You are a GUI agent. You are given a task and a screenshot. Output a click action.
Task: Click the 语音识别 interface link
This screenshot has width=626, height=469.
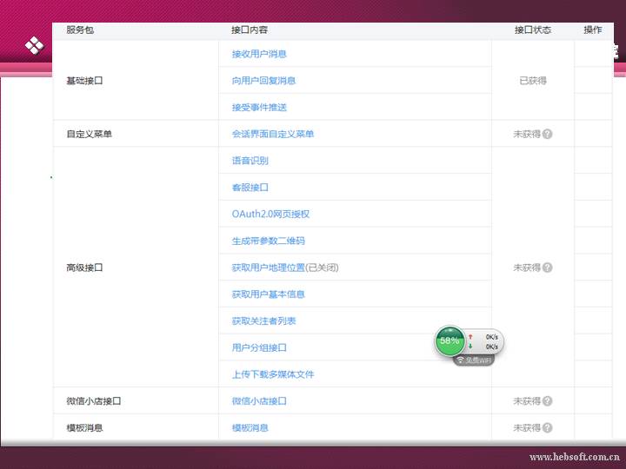click(x=250, y=161)
